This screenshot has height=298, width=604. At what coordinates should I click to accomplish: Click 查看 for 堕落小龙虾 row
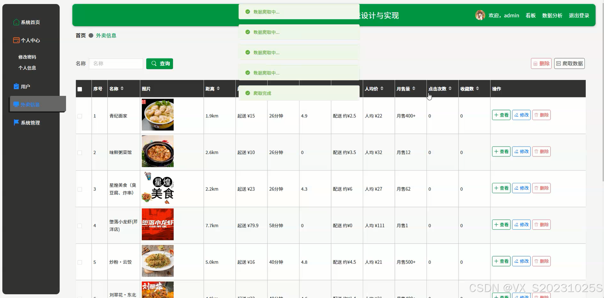[501, 225]
